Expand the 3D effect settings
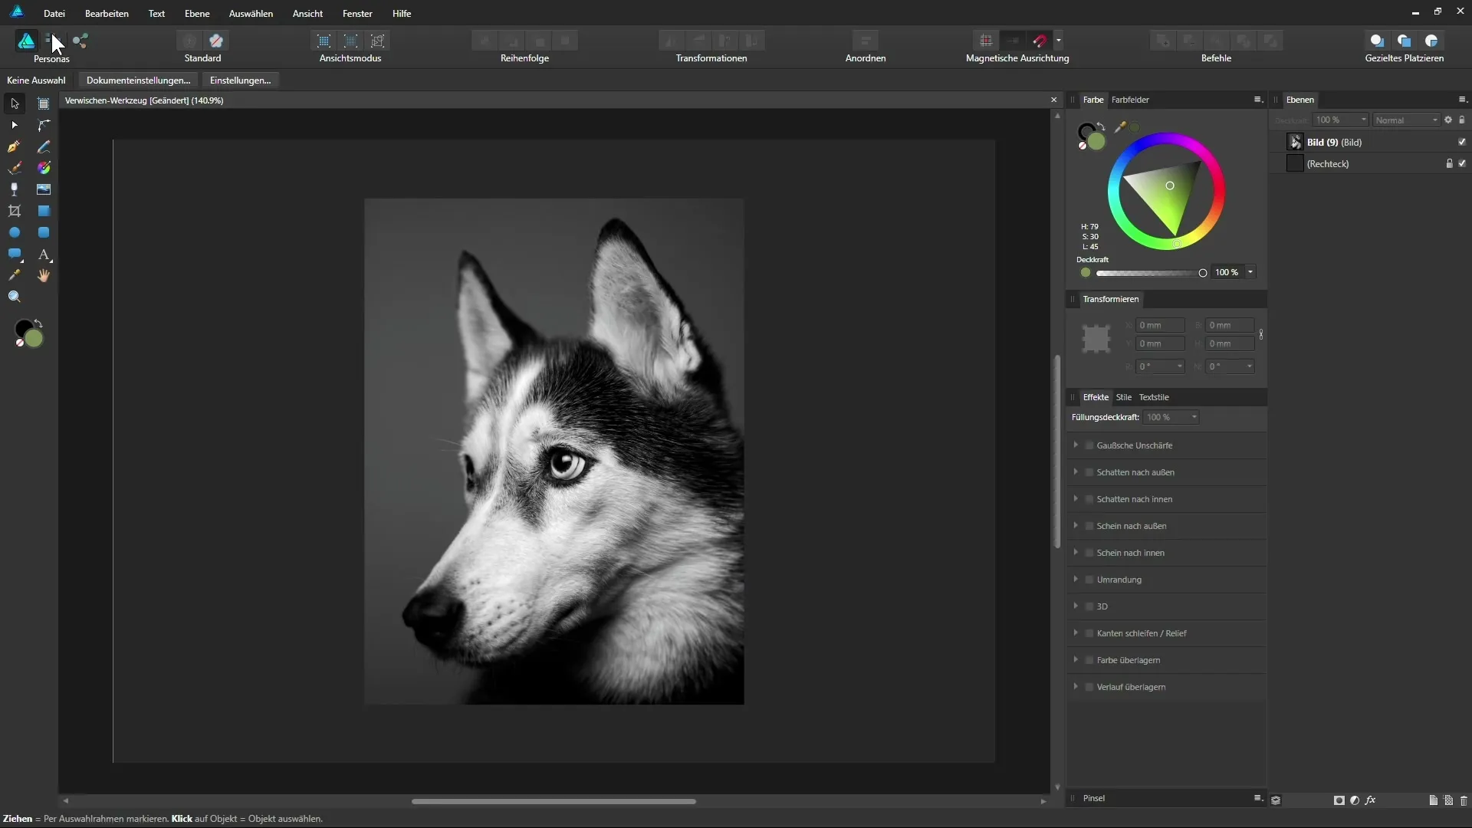 pyautogui.click(x=1076, y=606)
